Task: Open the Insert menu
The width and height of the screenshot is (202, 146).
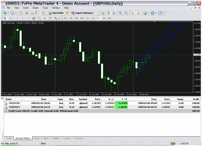Action: (26, 8)
